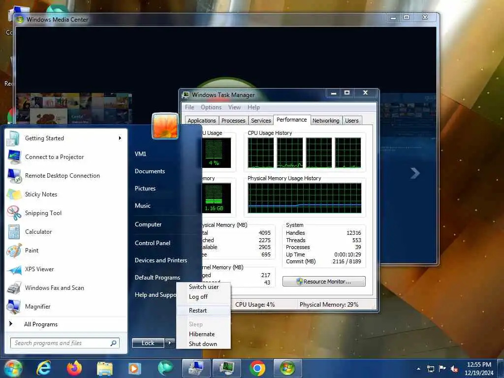Choose Switch user from power menu

click(203, 287)
